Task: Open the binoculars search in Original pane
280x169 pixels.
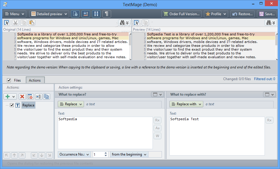Action: pyautogui.click(x=124, y=23)
